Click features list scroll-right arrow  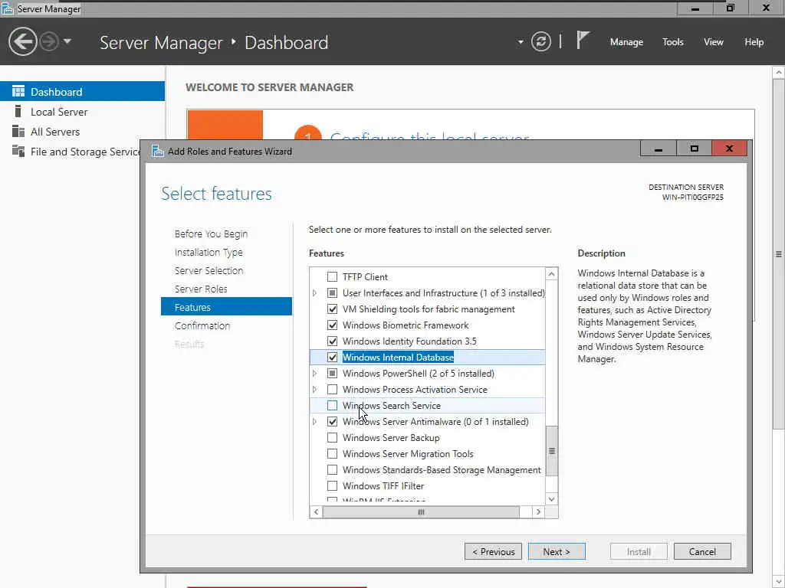point(538,512)
